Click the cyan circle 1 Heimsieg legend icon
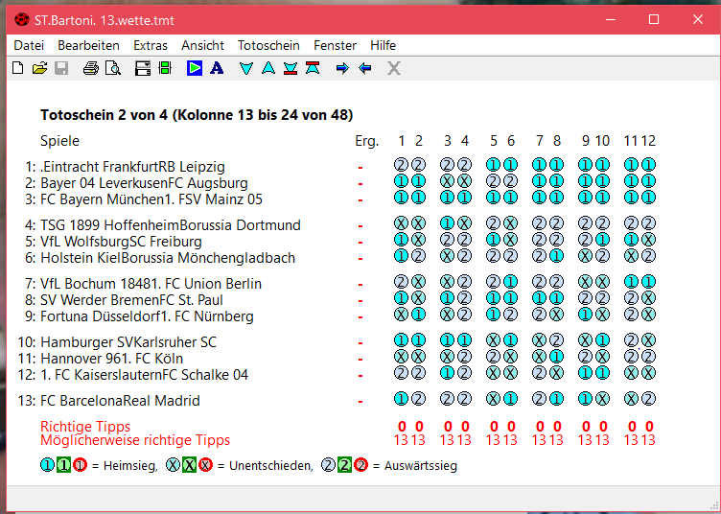The image size is (721, 514). (47, 465)
